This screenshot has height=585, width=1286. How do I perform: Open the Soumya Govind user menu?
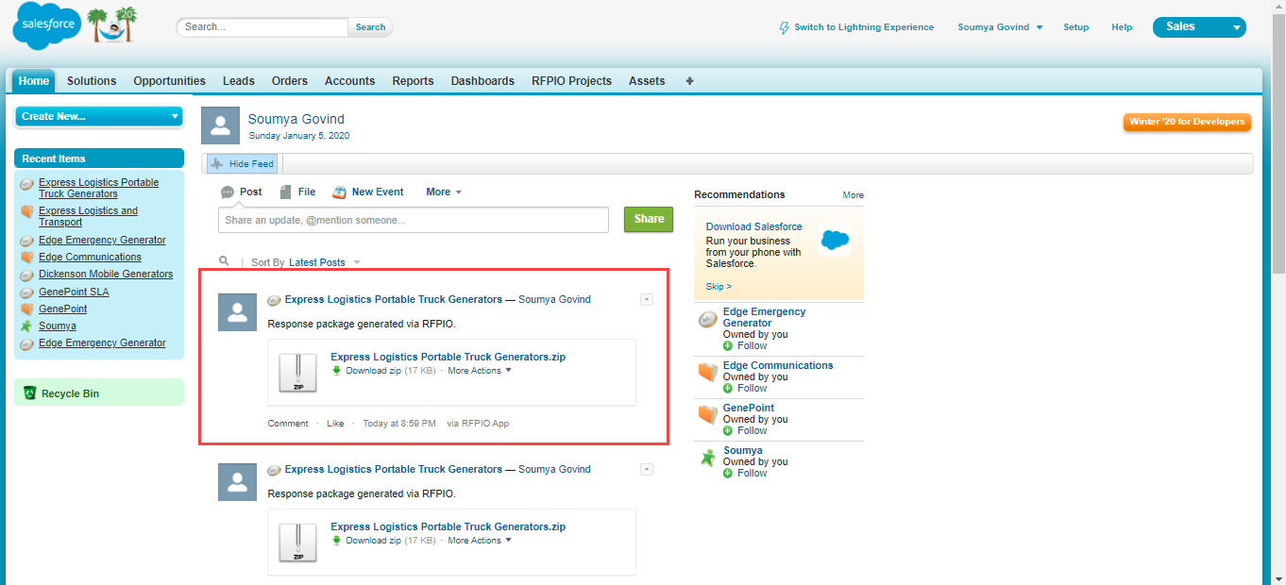[1000, 27]
